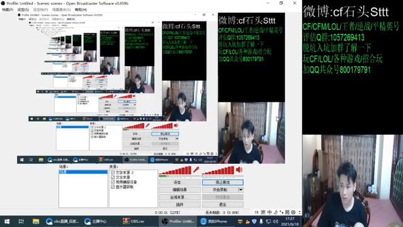
Task: Click the microphone mute icon
Action: (196, 170)
